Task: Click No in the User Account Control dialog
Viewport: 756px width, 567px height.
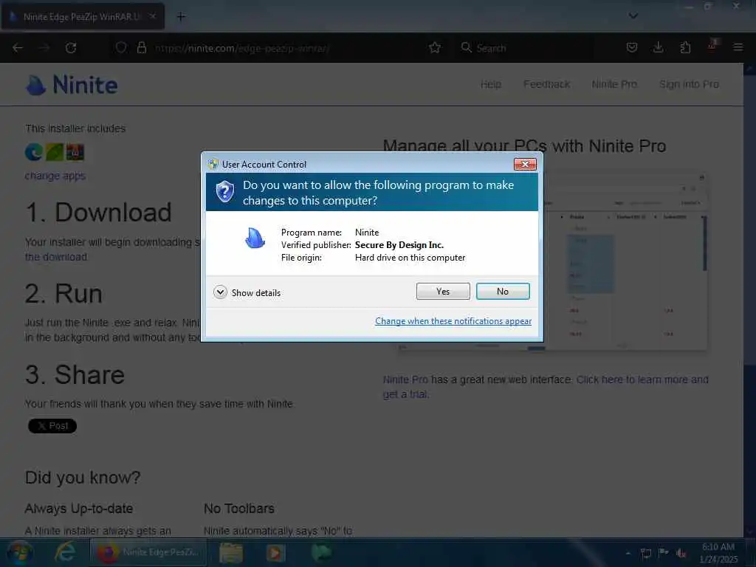Action: click(502, 291)
